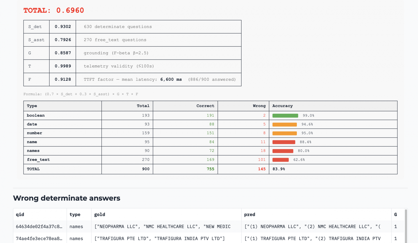Click the Wrong determinate answers heading
This screenshot has width=418, height=243.
[67, 198]
